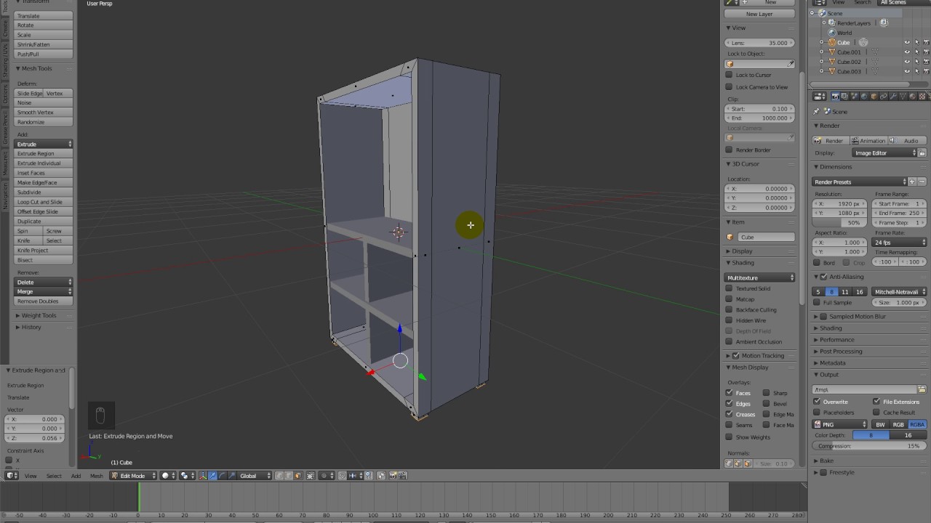Open the Object properties cube icon

point(874,97)
